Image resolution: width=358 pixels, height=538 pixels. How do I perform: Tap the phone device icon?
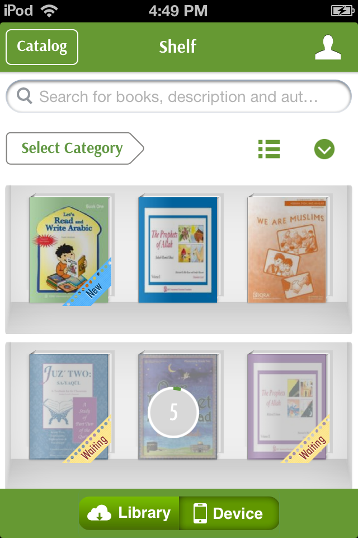[200, 513]
